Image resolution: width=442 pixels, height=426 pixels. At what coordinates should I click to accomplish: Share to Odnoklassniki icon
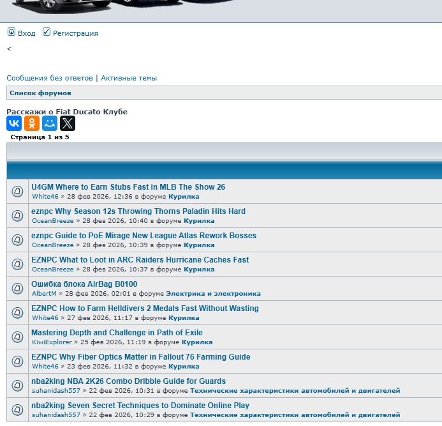(x=32, y=123)
